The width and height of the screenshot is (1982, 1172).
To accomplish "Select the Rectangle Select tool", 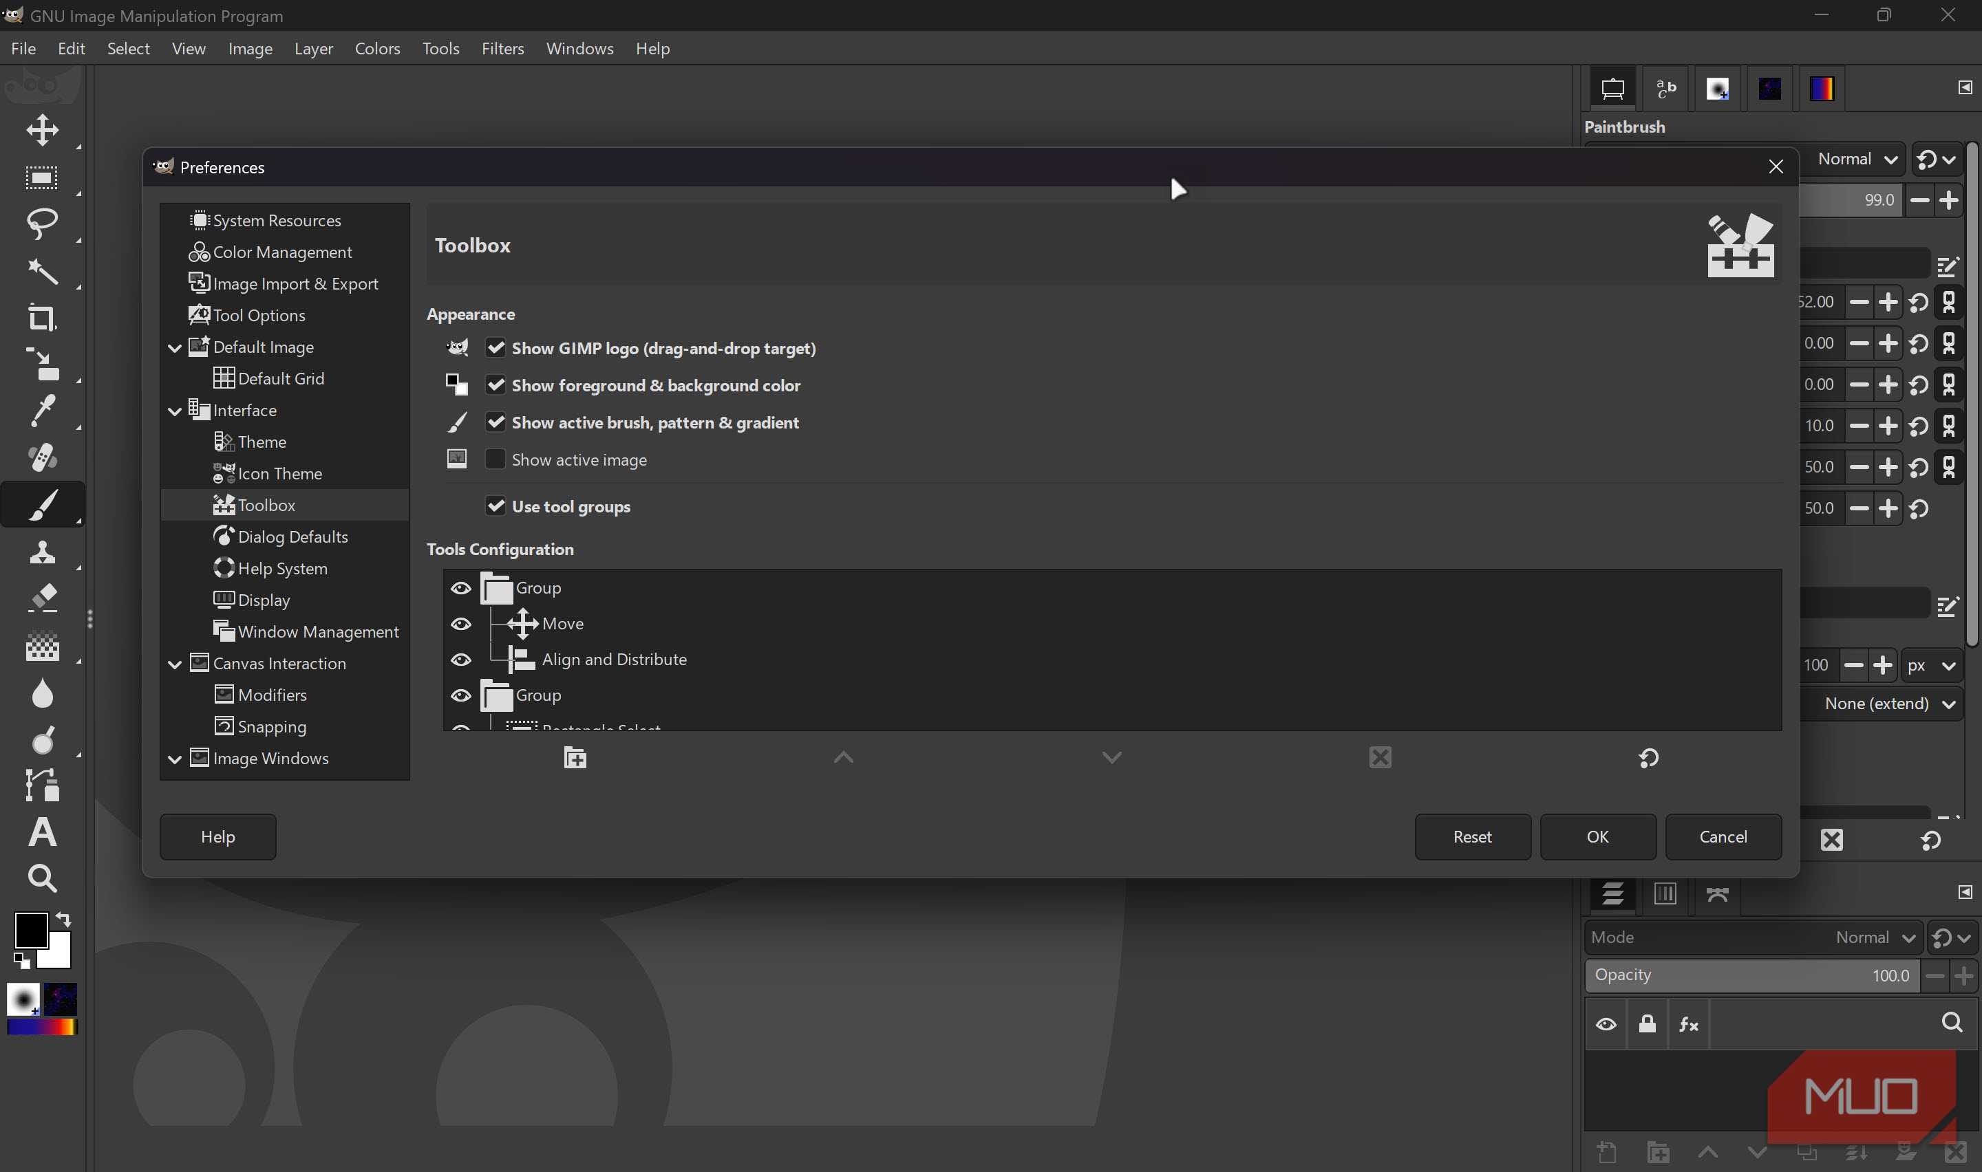I will tap(41, 177).
